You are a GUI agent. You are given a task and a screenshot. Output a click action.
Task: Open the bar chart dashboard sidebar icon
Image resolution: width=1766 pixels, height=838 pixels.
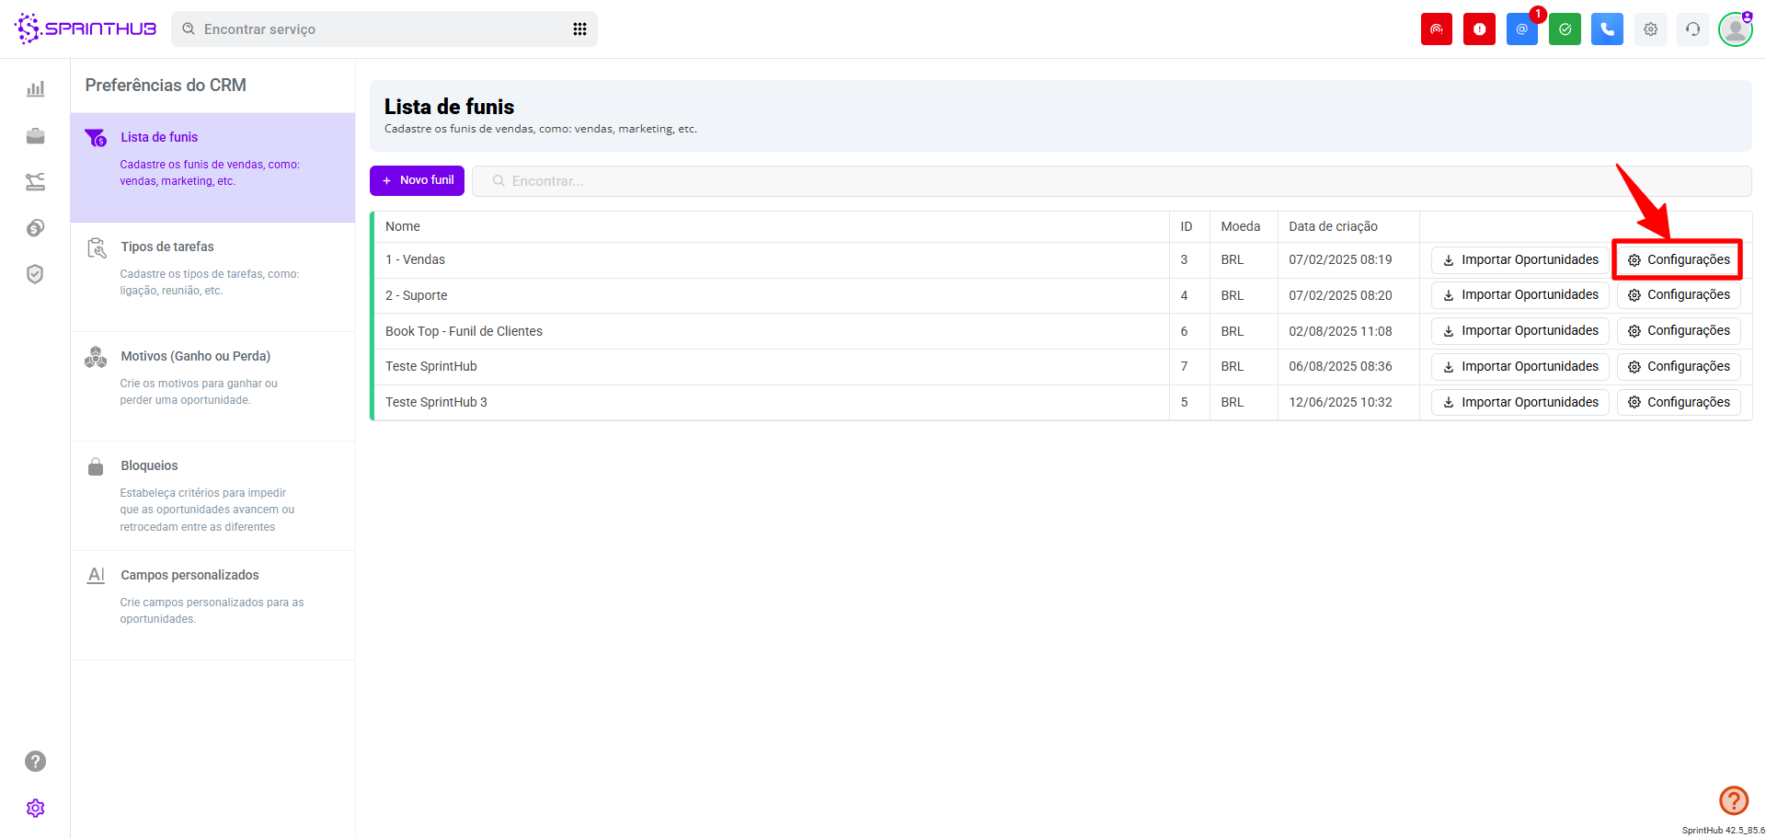pos(35,89)
